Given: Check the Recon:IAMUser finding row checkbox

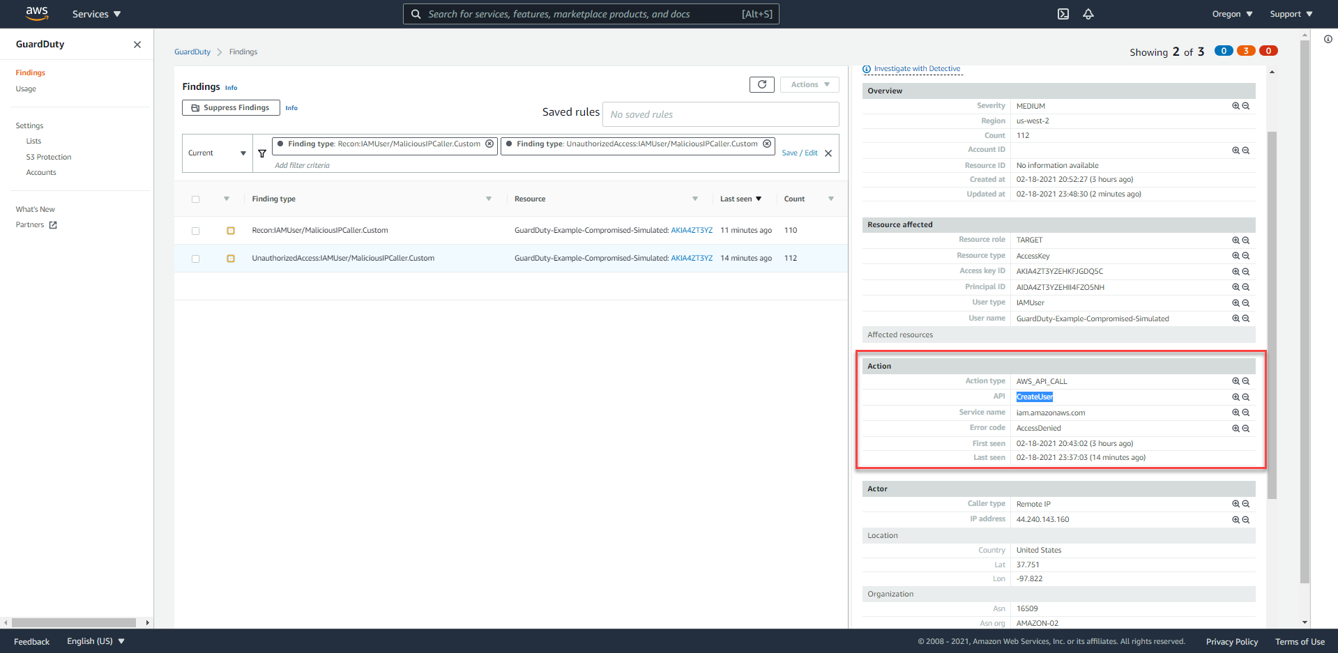Looking at the screenshot, I should point(195,231).
